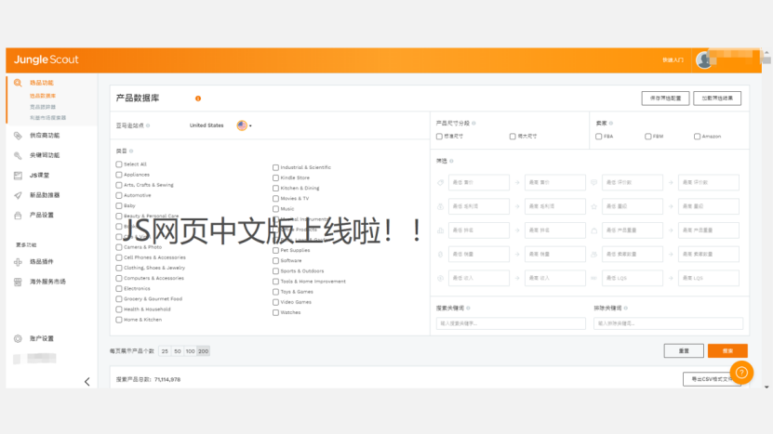The image size is (773, 434).
Task: Click the info icon beside marketplace label
Action: [148, 125]
